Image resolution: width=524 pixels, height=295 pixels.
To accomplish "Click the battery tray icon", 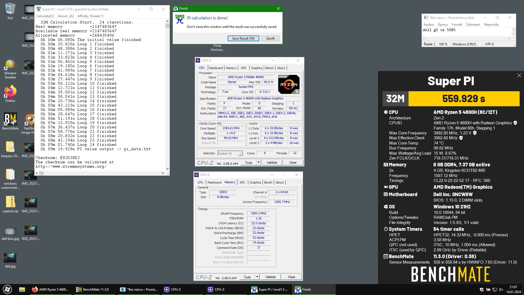I will tap(488, 290).
